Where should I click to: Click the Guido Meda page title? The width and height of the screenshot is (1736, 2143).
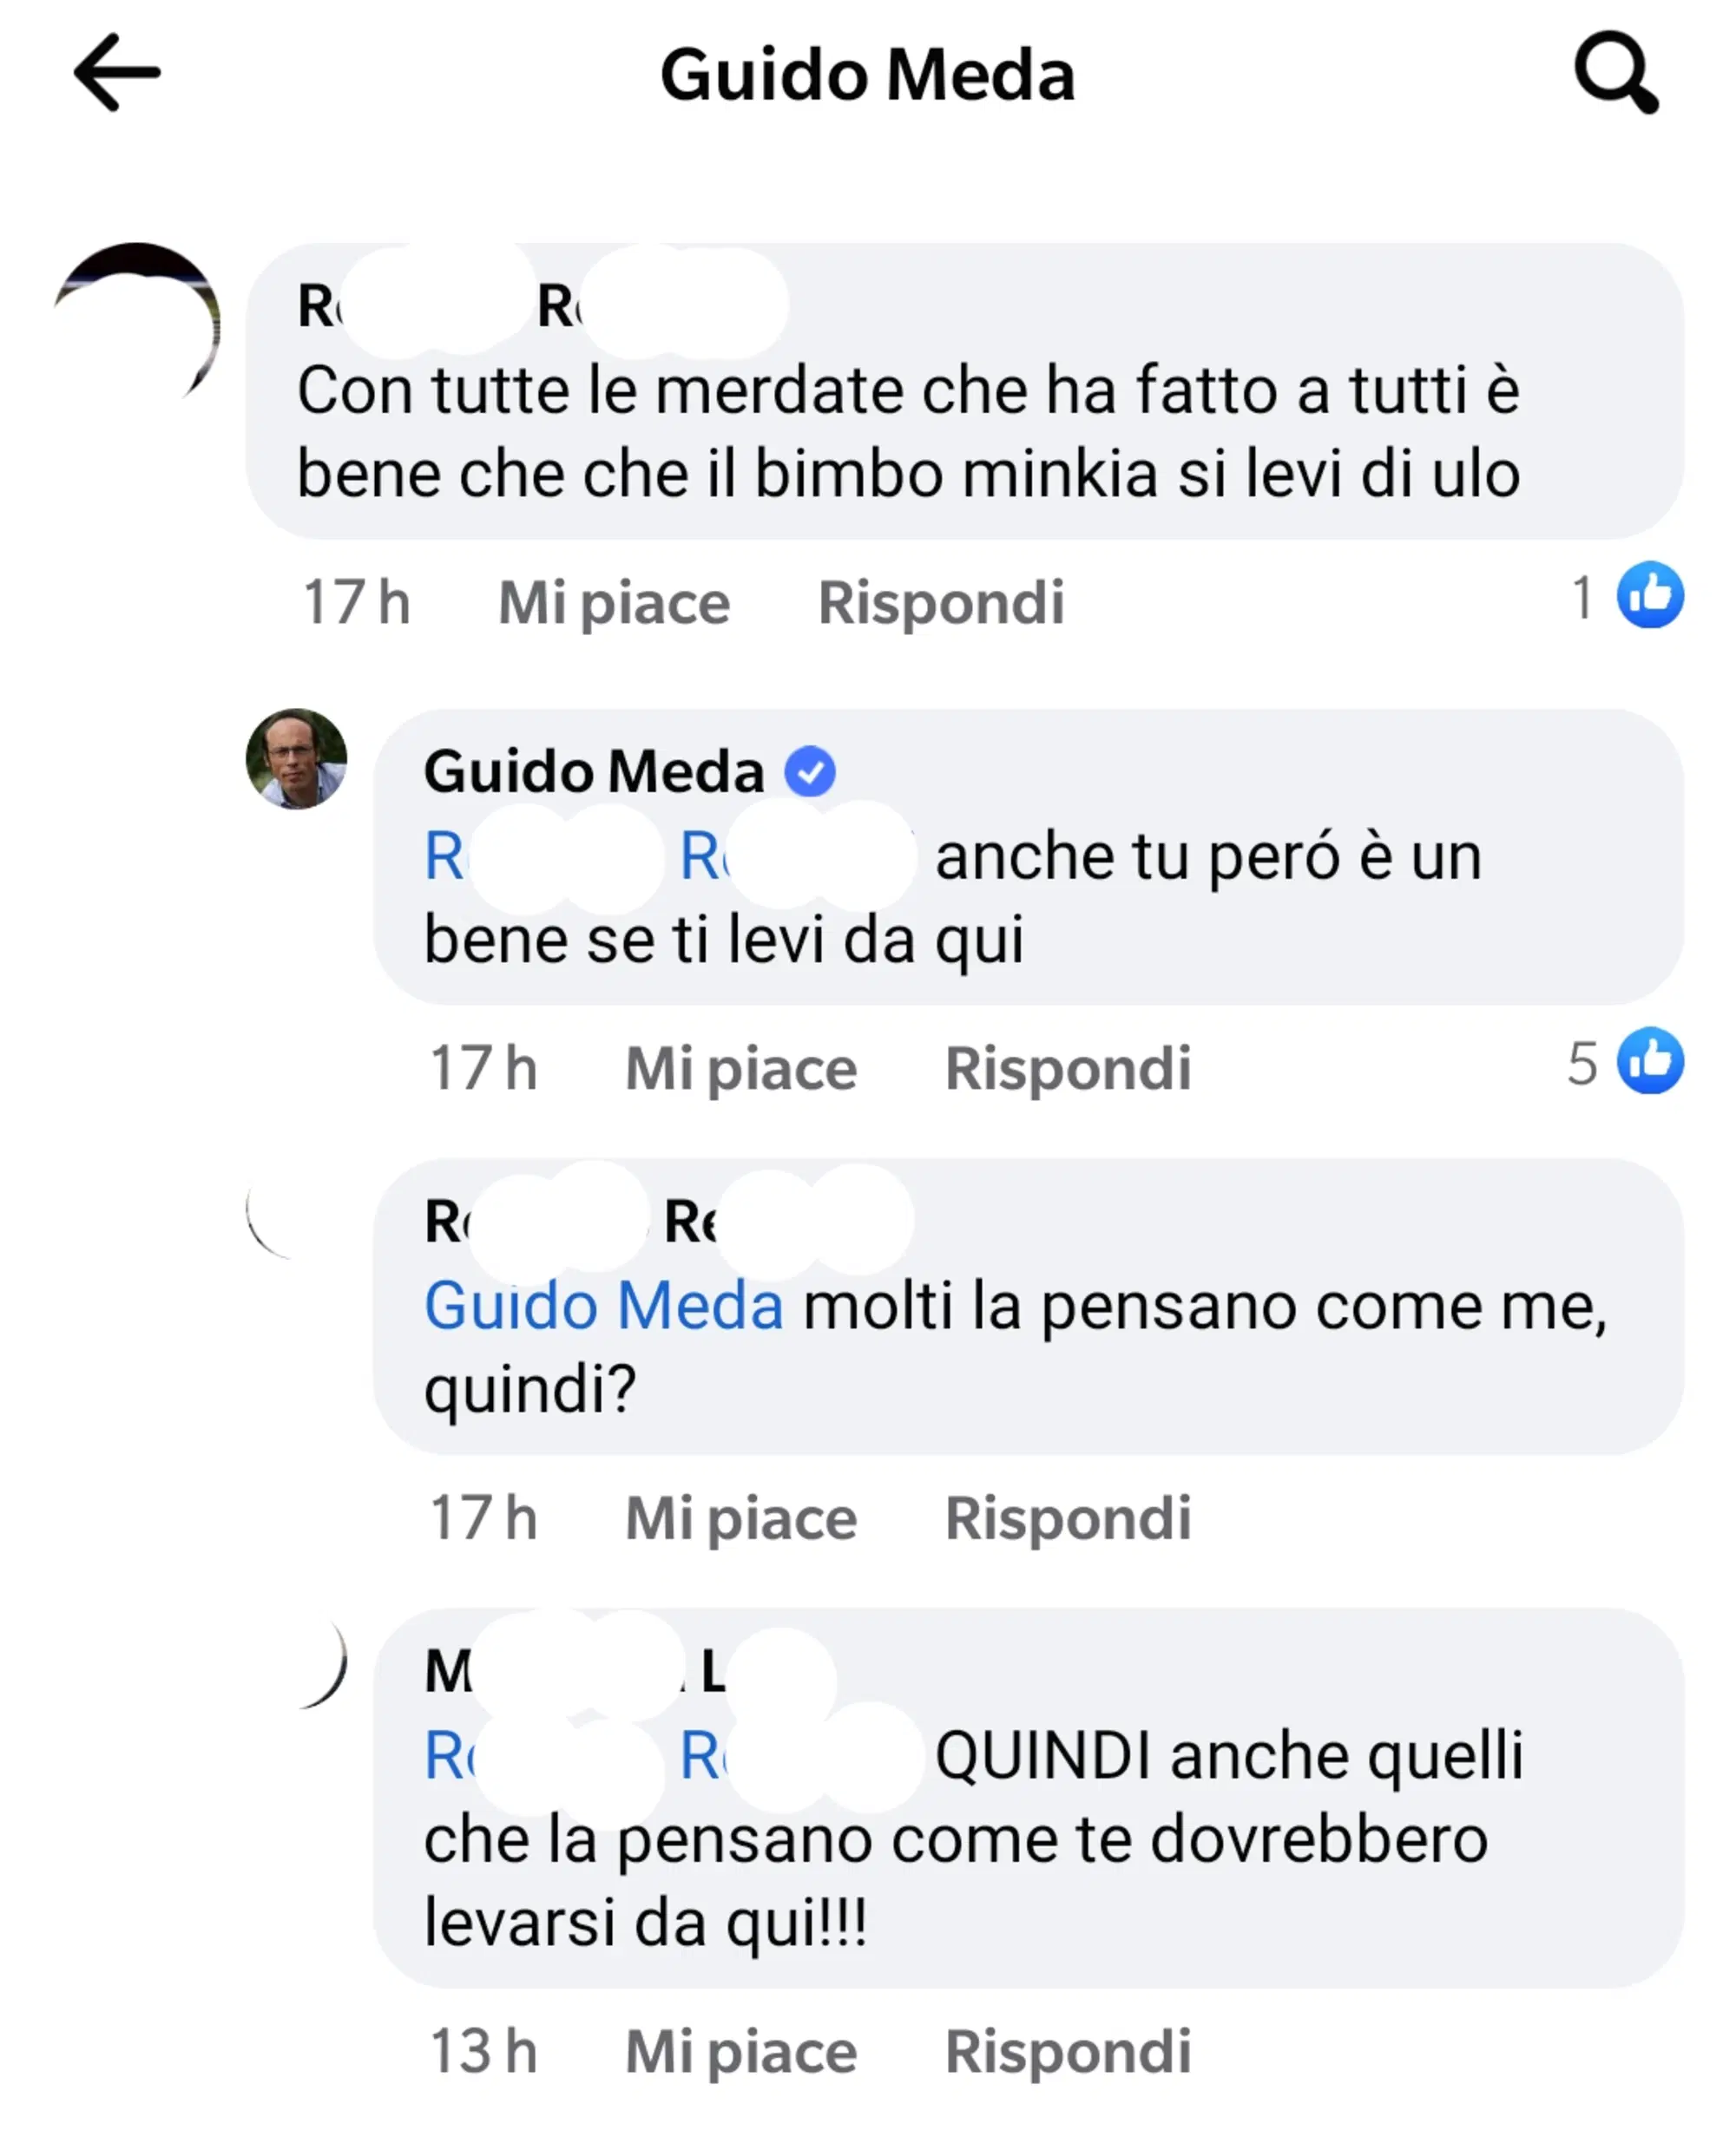[x=867, y=75]
